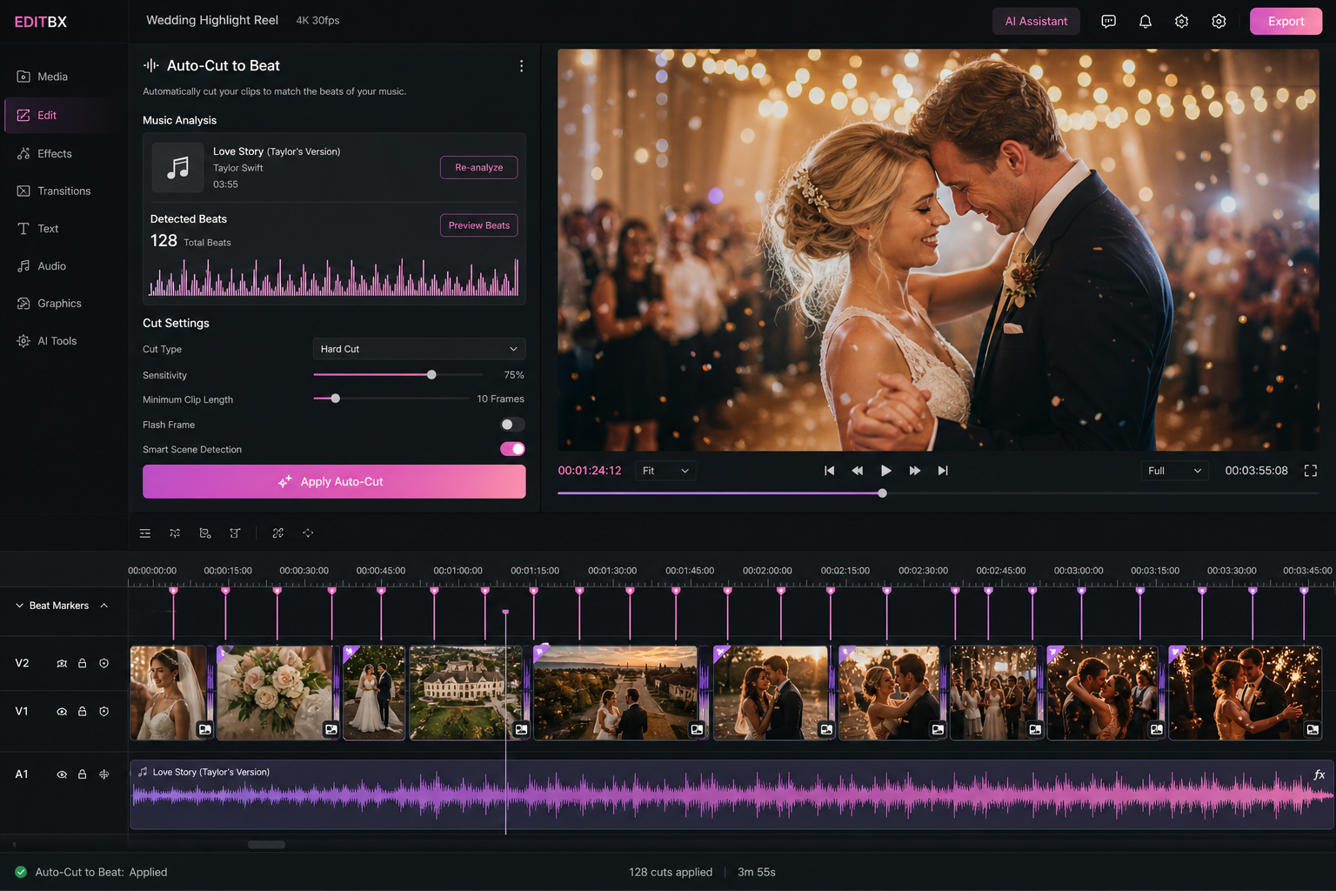1336x891 pixels.
Task: Open the Effects sidebar section
Action: pyautogui.click(x=55, y=153)
